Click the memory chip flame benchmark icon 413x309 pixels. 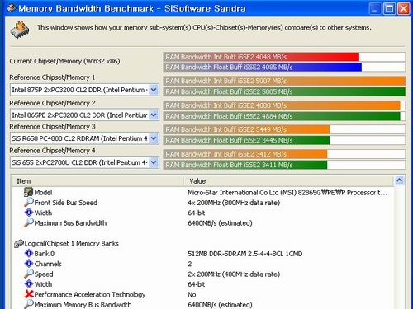click(20, 30)
